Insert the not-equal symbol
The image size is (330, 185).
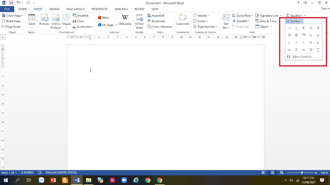coord(318,35)
